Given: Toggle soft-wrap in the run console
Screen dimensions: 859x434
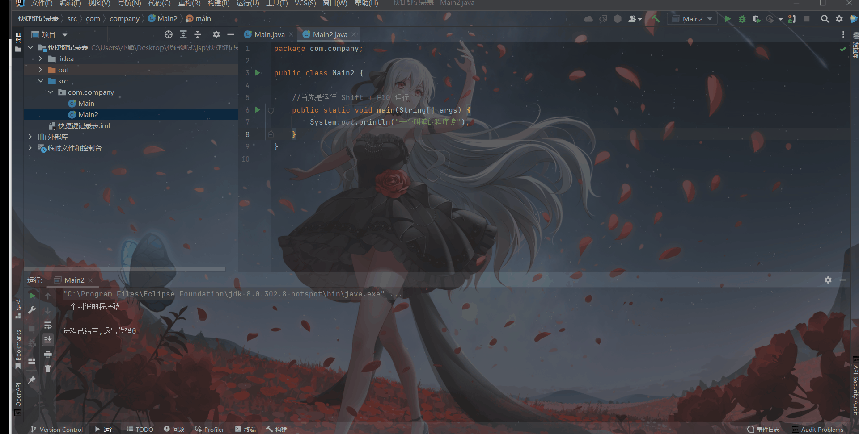Looking at the screenshot, I should coord(48,325).
